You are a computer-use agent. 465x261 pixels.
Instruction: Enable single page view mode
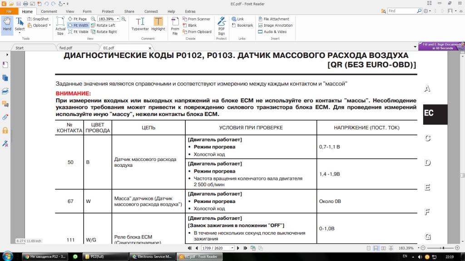click(368, 248)
